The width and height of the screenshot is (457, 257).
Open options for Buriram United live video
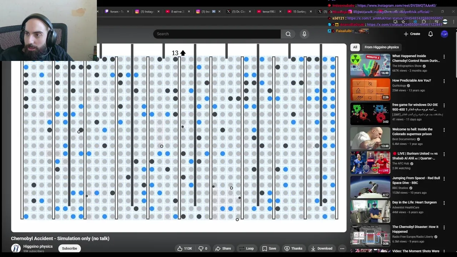coord(444,154)
